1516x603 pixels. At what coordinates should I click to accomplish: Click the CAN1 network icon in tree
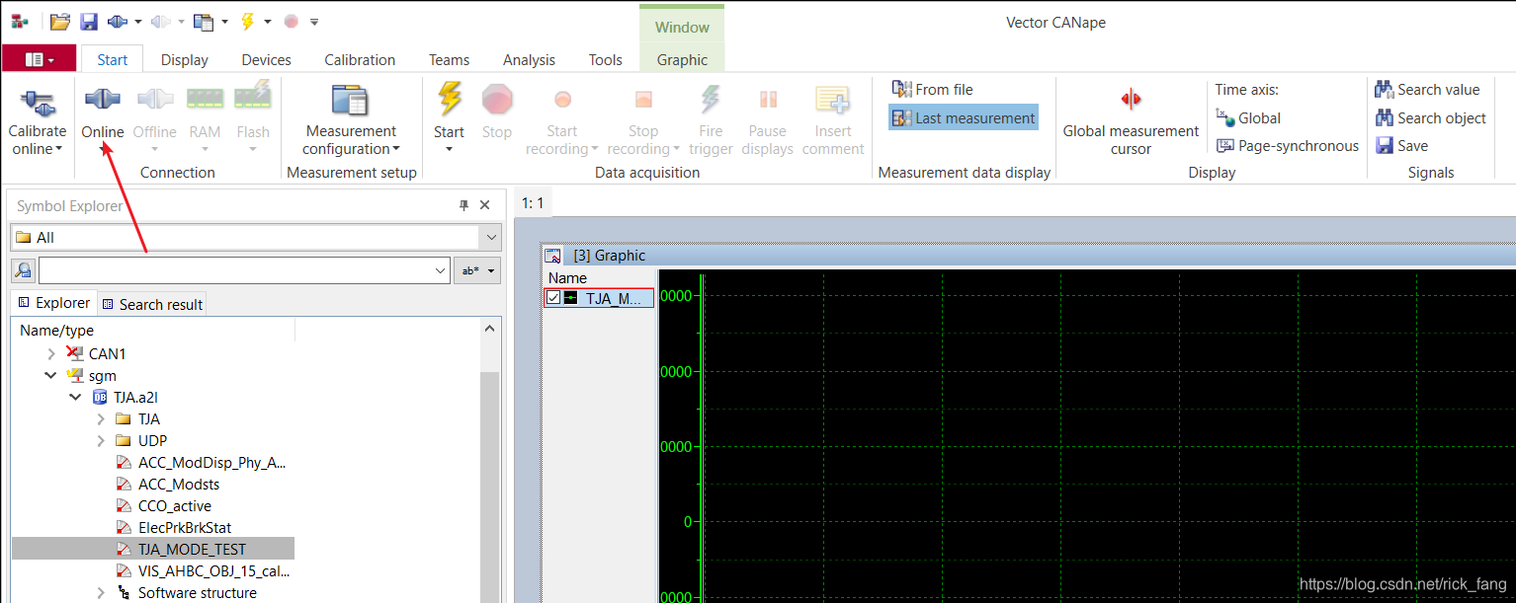tap(75, 353)
